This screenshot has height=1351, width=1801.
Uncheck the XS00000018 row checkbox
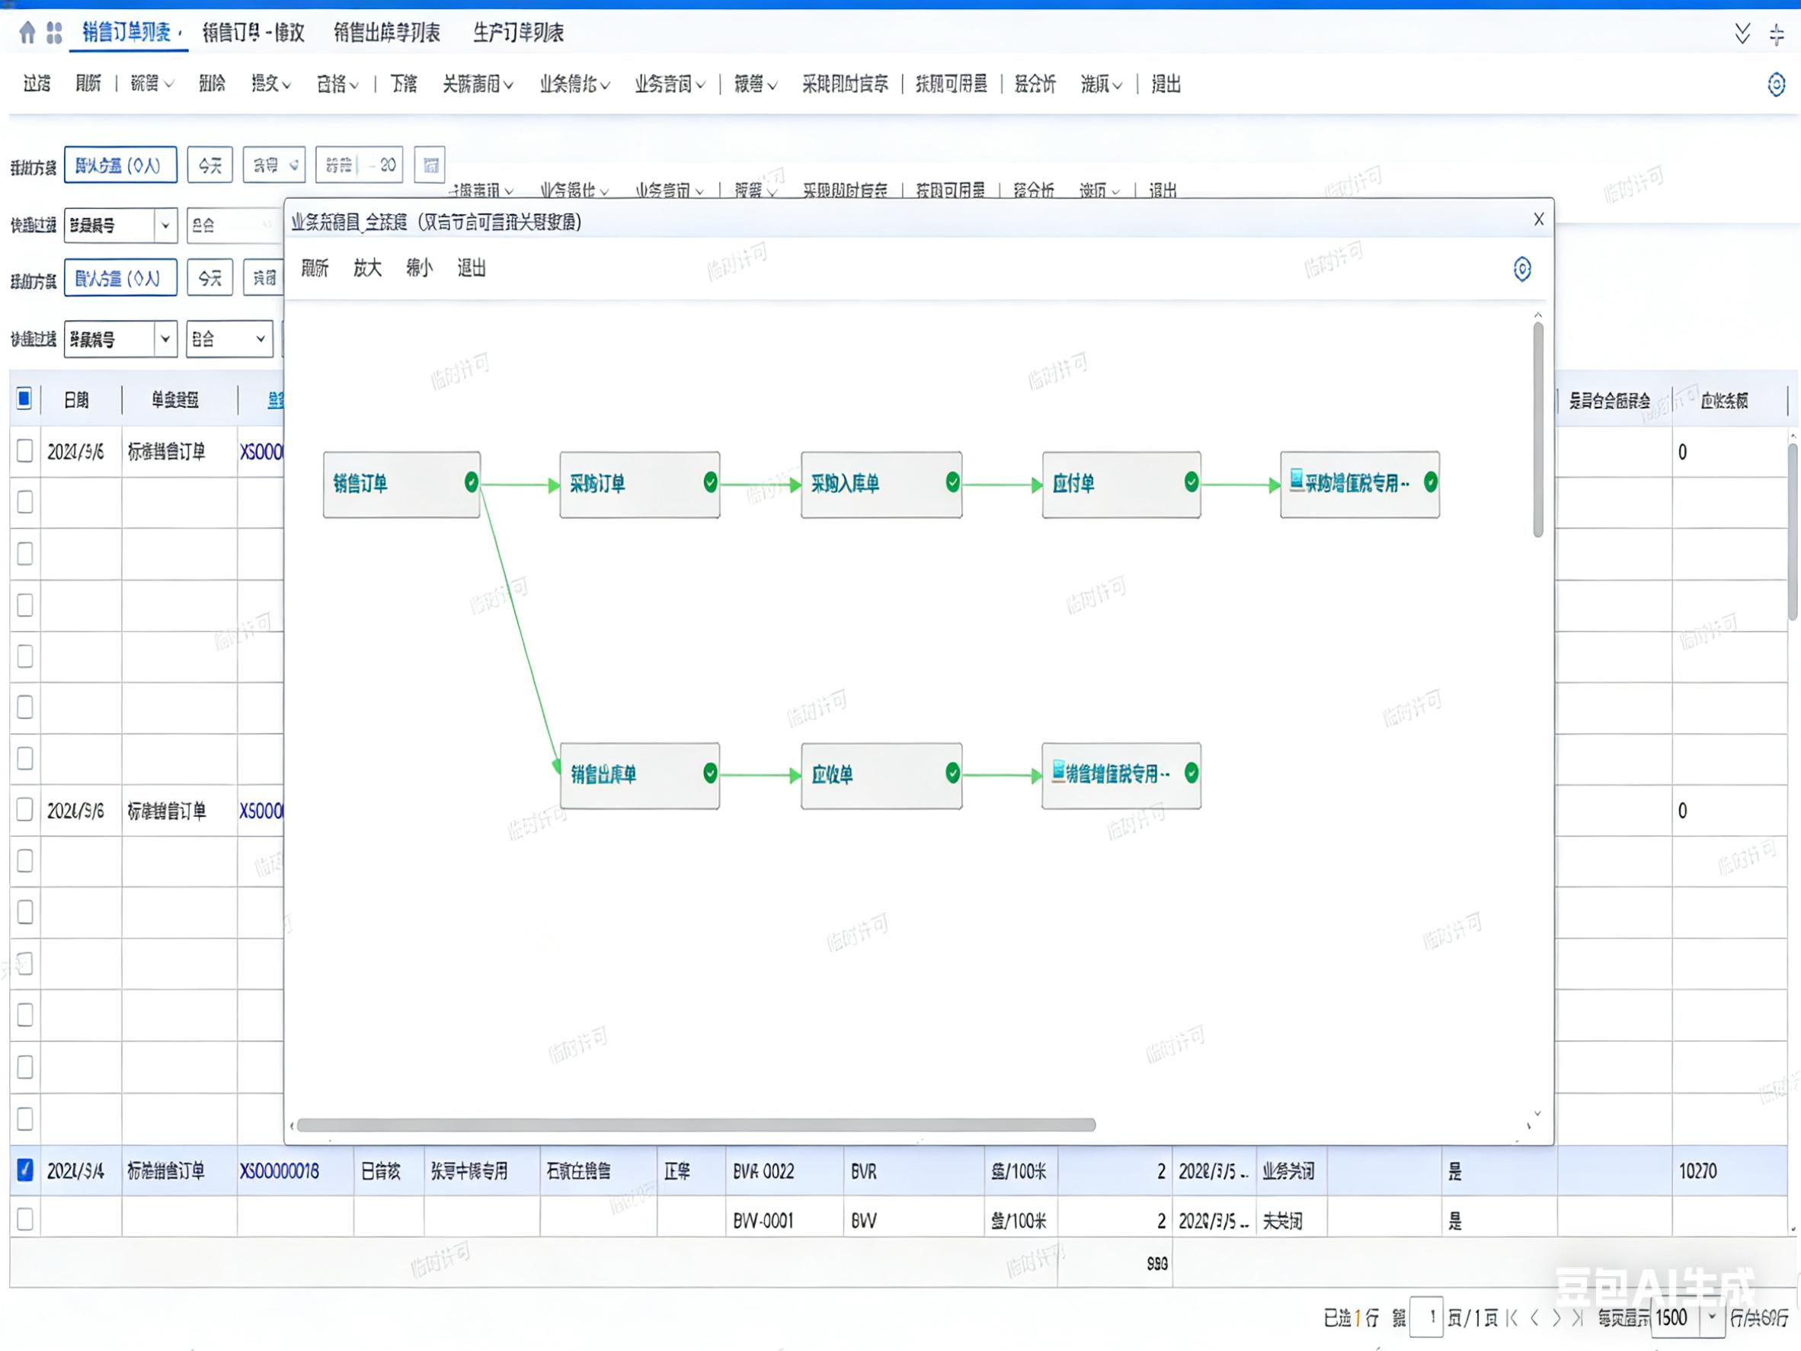click(25, 1170)
